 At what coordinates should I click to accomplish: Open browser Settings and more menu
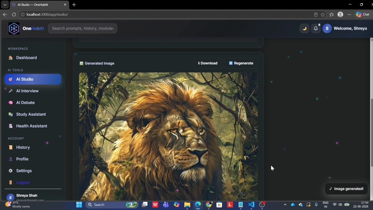tap(349, 14)
